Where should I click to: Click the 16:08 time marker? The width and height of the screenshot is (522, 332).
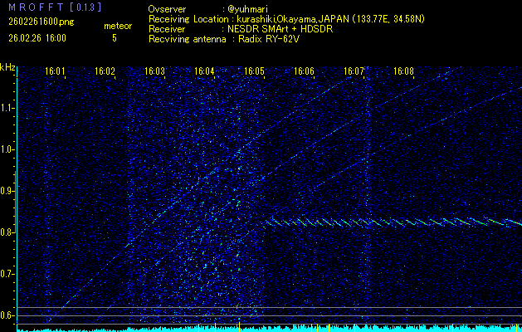coord(404,72)
